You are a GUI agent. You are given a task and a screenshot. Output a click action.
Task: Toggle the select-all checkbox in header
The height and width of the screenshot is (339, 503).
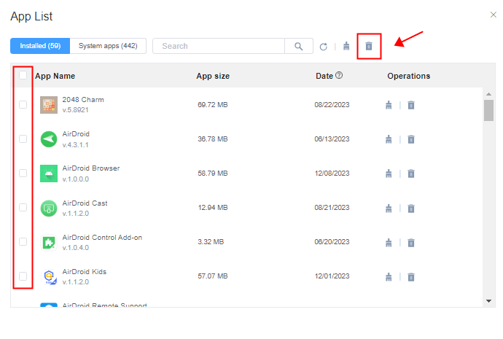click(x=23, y=75)
